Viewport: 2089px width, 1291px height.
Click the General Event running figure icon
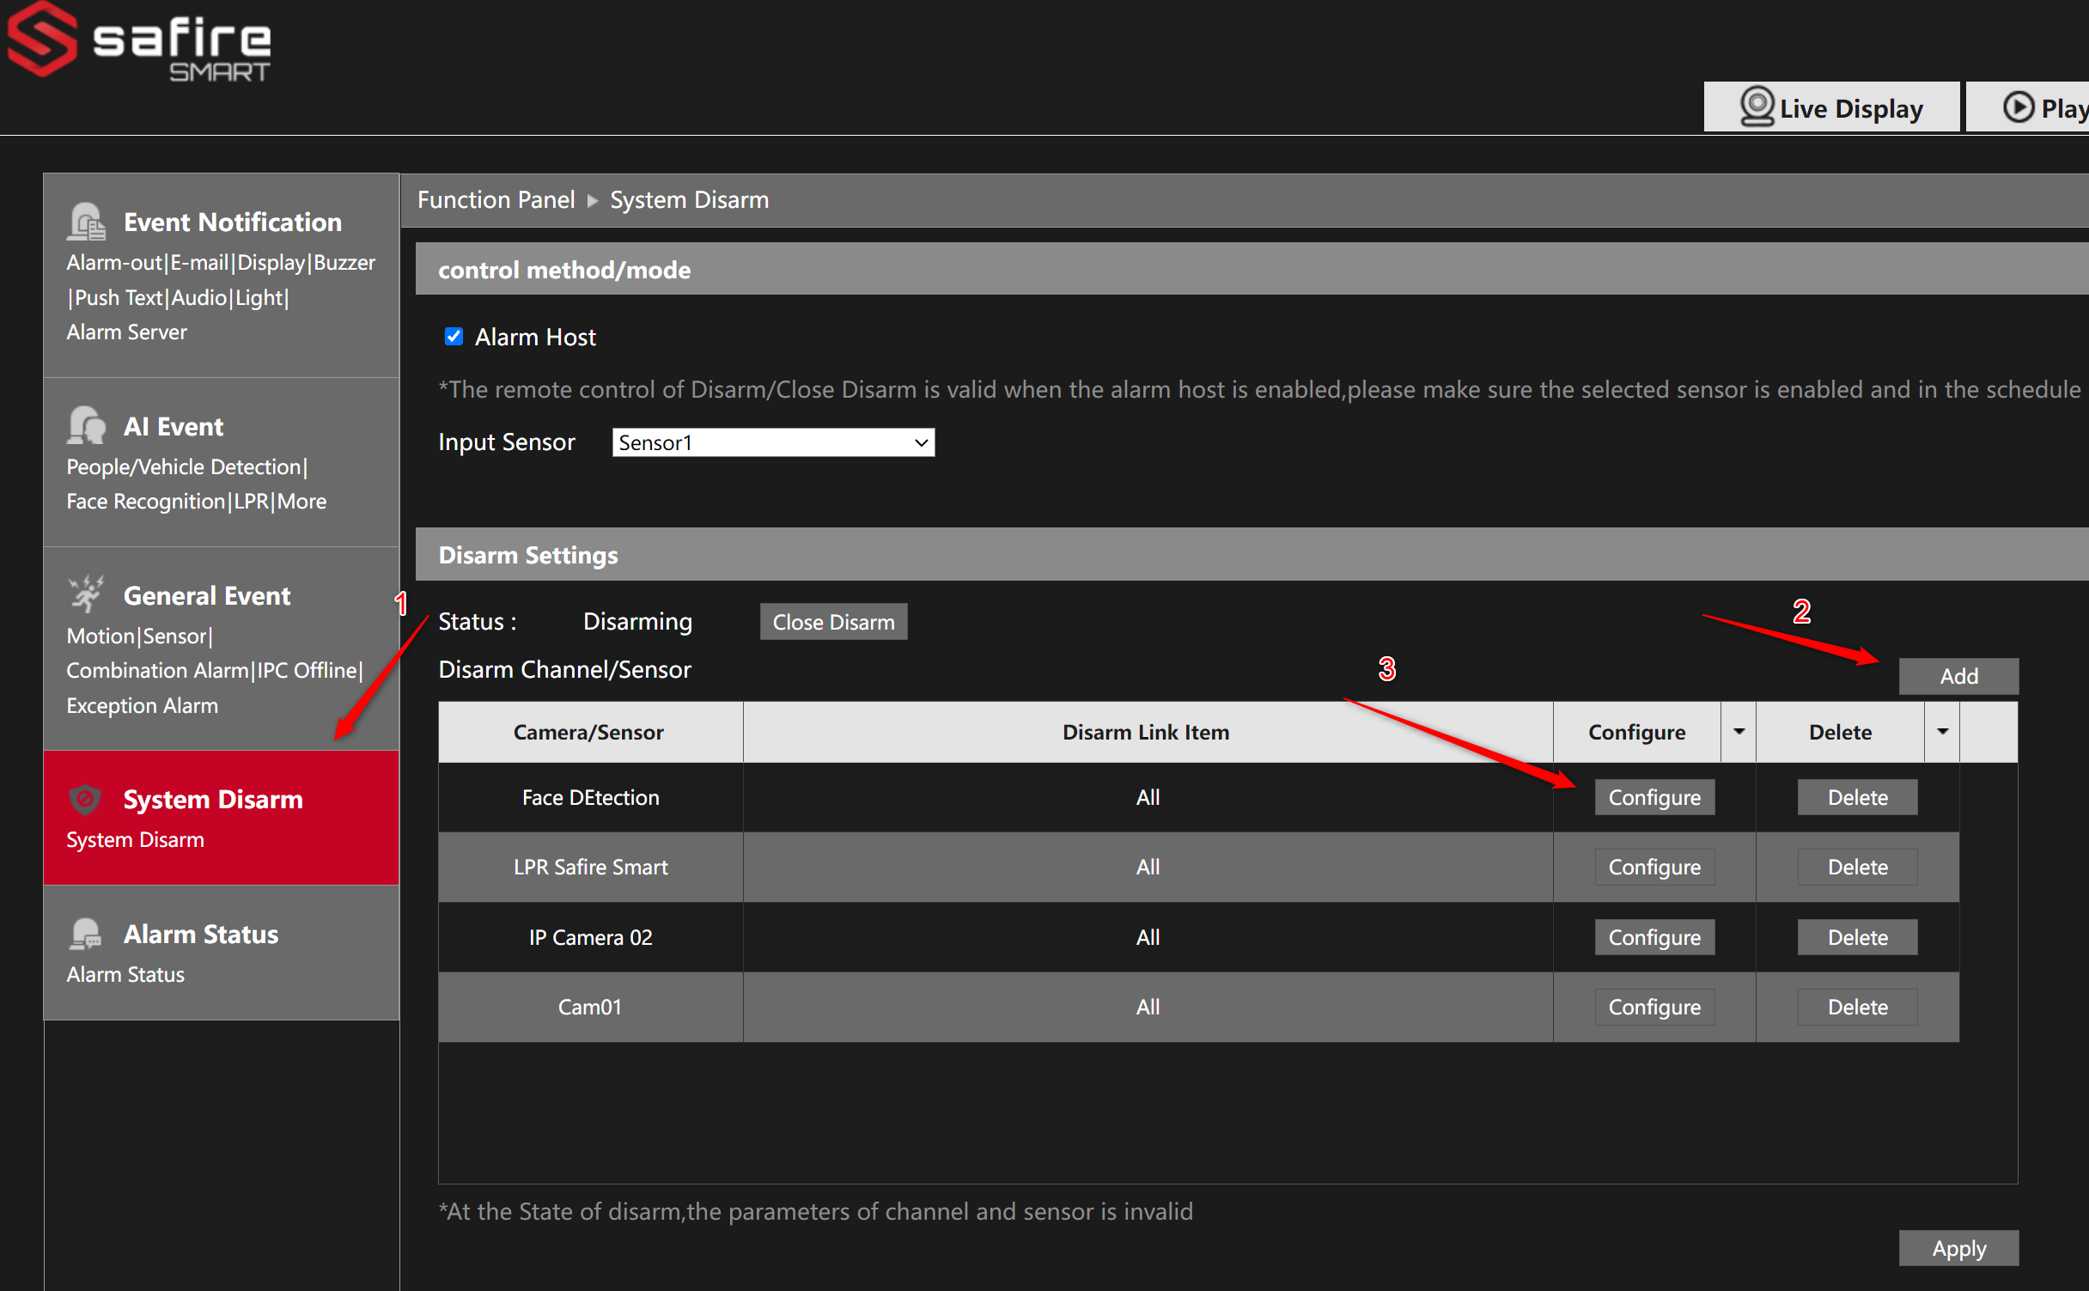tap(86, 594)
